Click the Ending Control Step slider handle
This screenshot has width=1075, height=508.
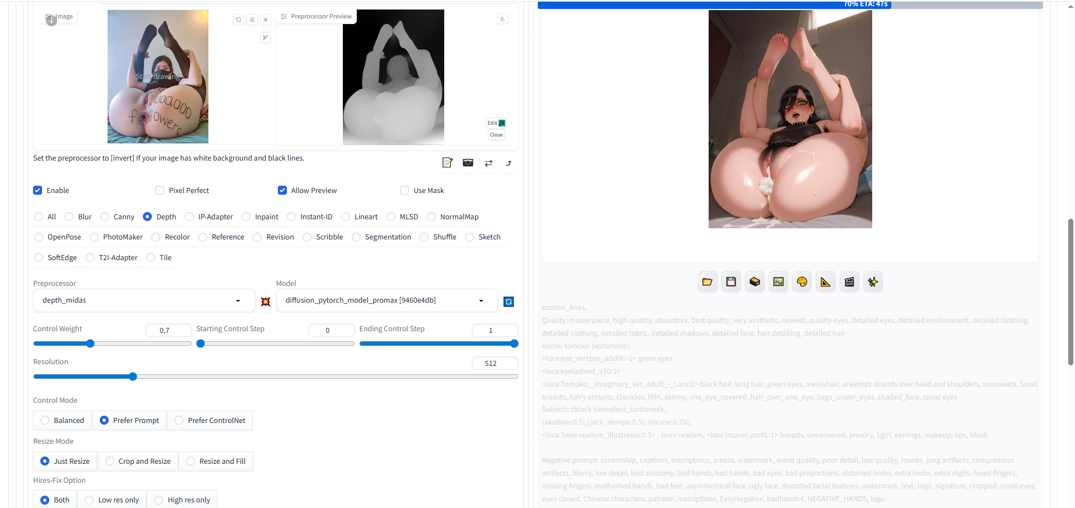(x=514, y=344)
